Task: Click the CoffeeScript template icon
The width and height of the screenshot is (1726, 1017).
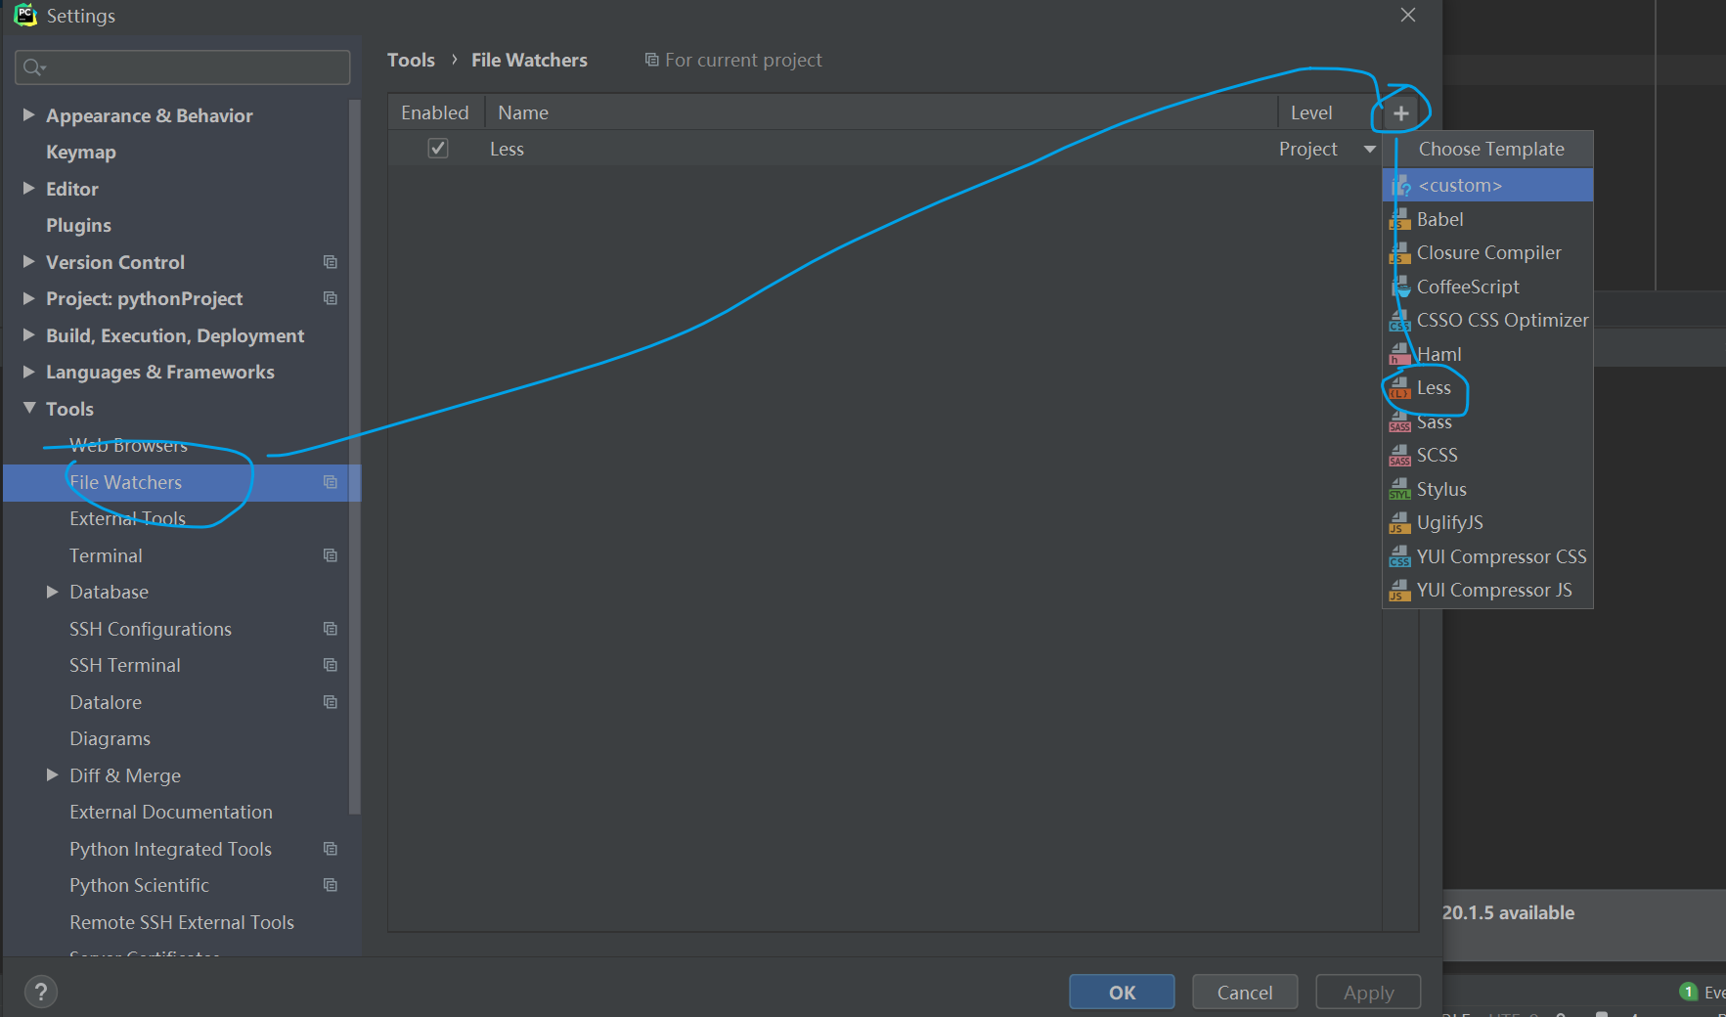Action: click(1400, 287)
